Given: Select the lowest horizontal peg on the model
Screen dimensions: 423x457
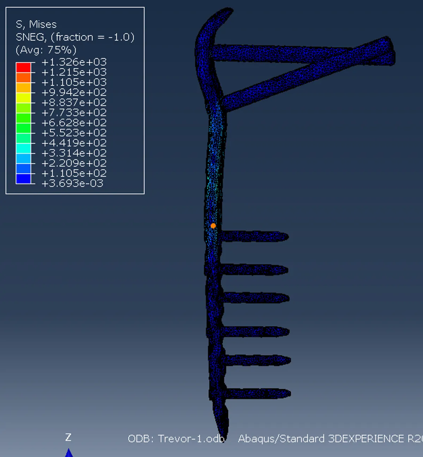Looking at the screenshot, I should click(256, 394).
